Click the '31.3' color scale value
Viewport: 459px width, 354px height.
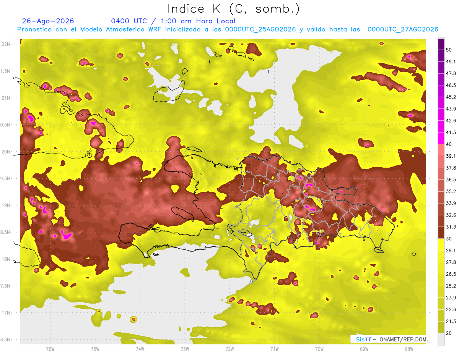pyautogui.click(x=451, y=227)
